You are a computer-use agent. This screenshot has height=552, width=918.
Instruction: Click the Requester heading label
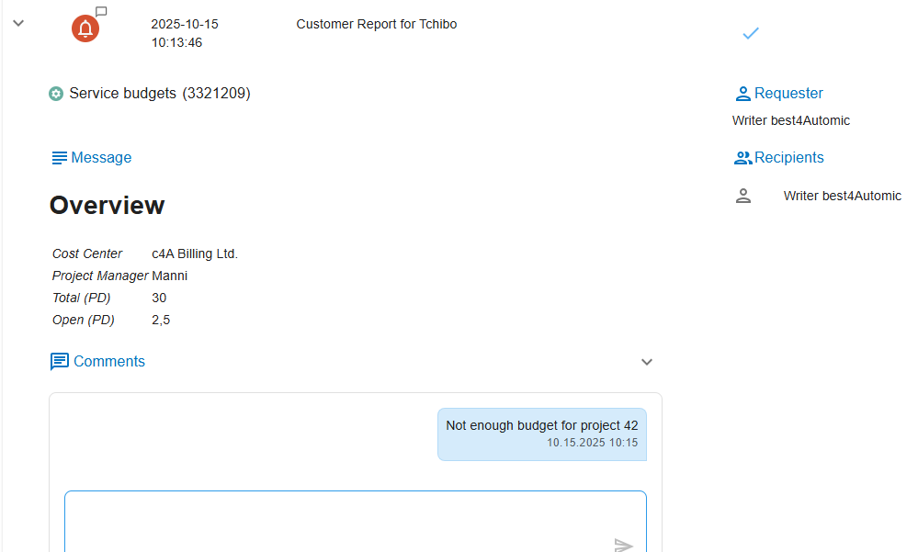(x=788, y=94)
